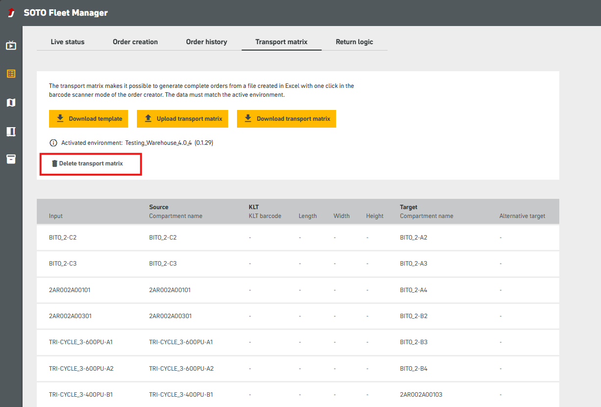Image resolution: width=601 pixels, height=407 pixels.
Task: Click Target cell BITO_2-A2
Action: coord(414,238)
